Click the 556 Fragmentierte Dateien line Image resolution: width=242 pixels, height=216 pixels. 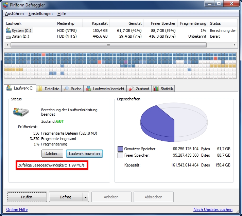tap(65, 133)
